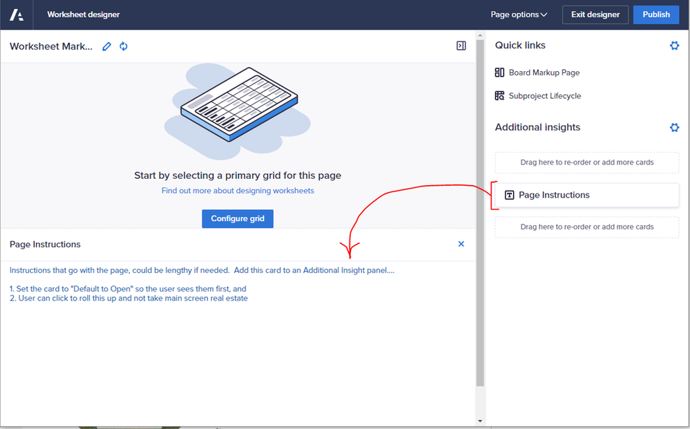Open the Page options dropdown
Screen dimensions: 690x429
click(x=519, y=15)
